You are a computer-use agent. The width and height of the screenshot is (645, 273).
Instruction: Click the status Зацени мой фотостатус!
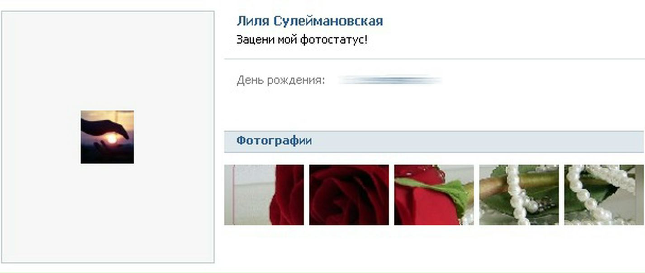point(302,40)
